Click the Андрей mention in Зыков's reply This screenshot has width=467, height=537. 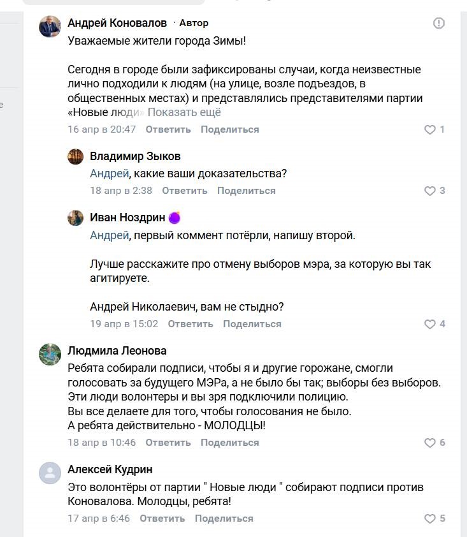[110, 173]
